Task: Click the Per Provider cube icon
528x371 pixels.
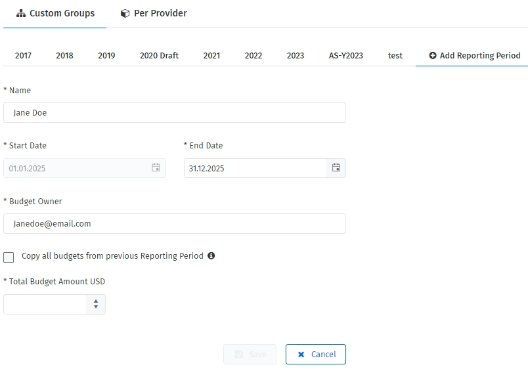Action: point(125,13)
